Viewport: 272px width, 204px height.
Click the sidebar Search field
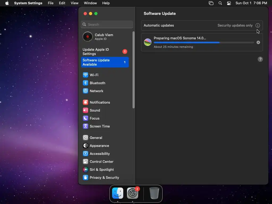(x=107, y=24)
